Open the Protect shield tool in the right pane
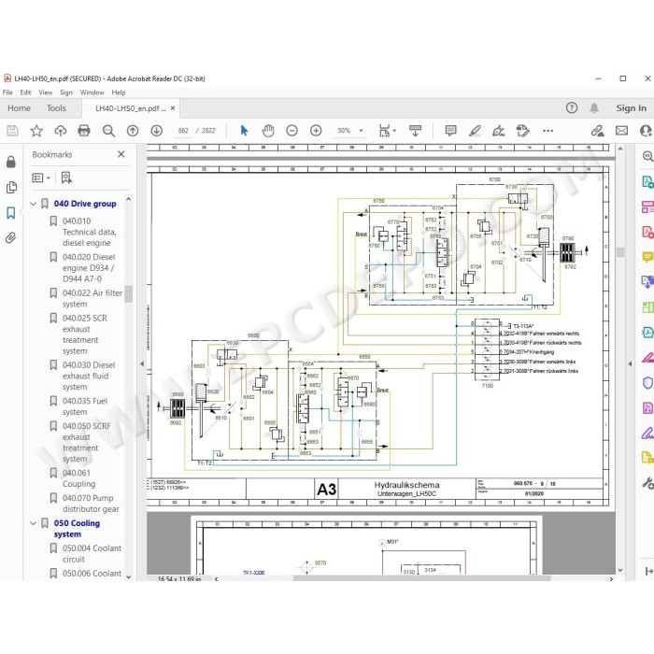 coord(647,382)
